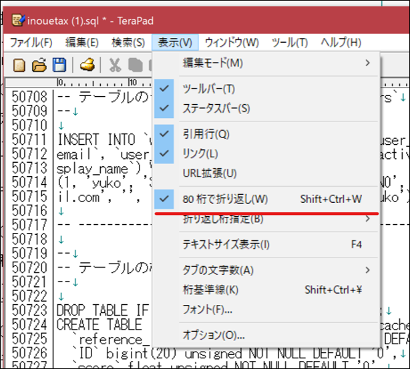
Task: Enable URL拡張(U) option
Action: (x=266, y=173)
